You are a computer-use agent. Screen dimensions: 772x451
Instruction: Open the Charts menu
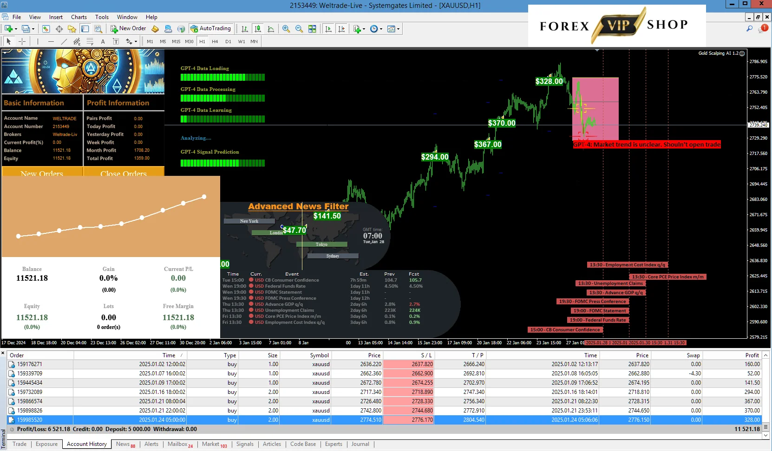79,17
